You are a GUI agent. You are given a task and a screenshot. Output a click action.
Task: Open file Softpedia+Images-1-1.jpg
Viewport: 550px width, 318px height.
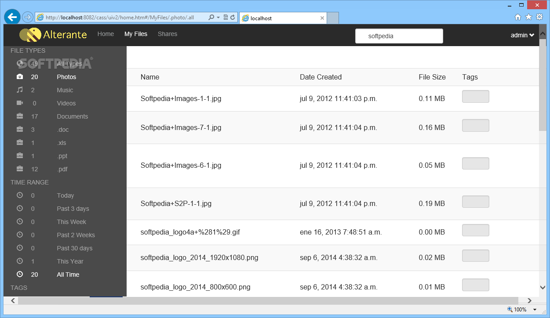pos(181,99)
